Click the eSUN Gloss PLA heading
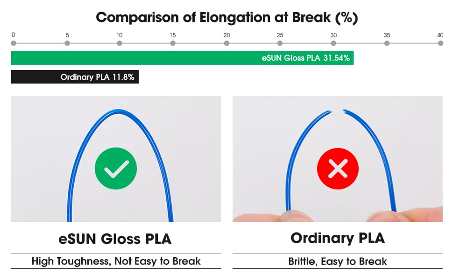 click(x=115, y=239)
